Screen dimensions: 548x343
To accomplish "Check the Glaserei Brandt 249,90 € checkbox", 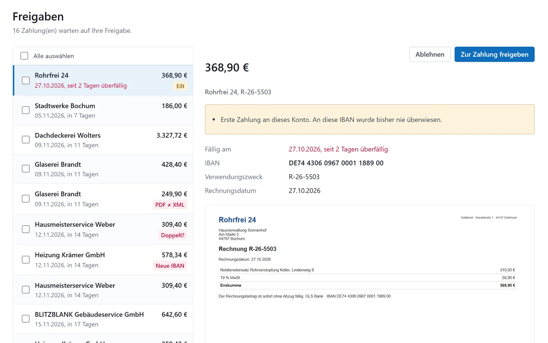I will (x=26, y=199).
